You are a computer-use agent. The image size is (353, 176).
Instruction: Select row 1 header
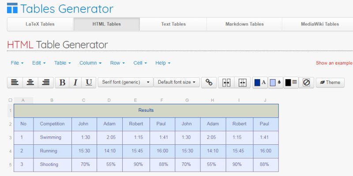pyautogui.click(x=10, y=110)
